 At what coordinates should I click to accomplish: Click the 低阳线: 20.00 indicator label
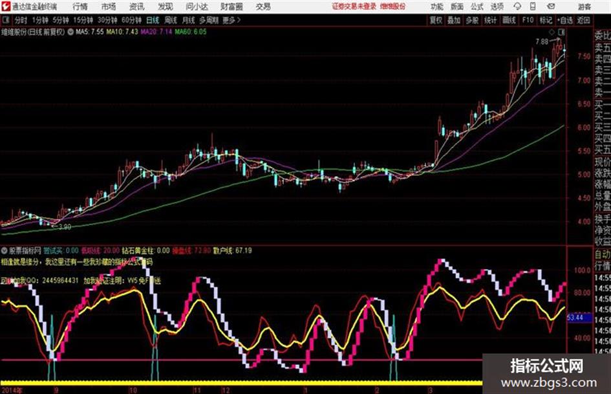tap(100, 250)
